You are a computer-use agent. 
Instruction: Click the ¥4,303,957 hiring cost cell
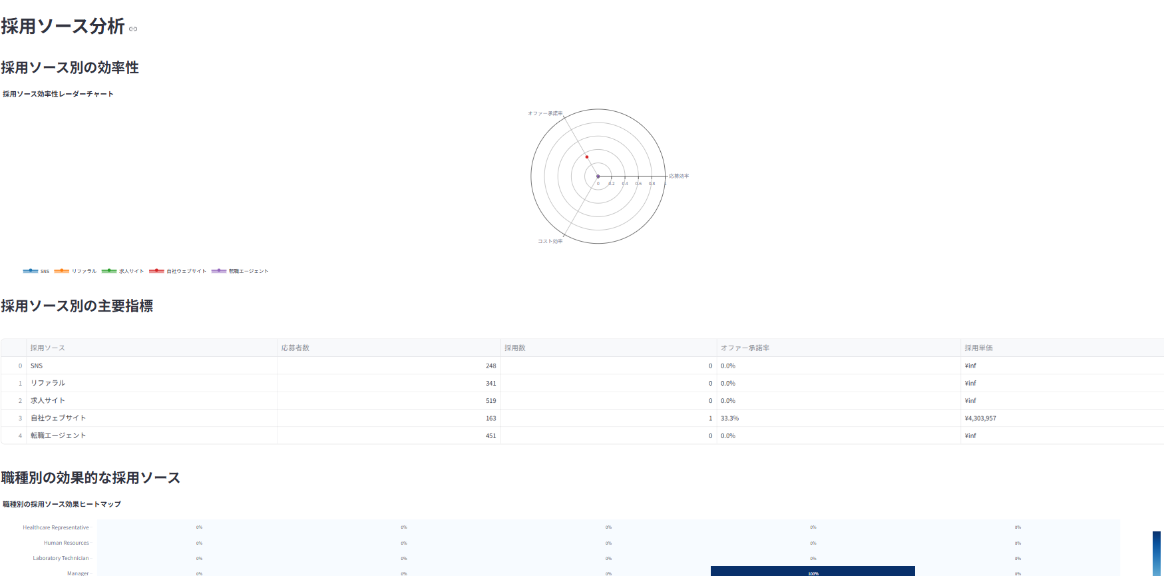coord(1062,418)
